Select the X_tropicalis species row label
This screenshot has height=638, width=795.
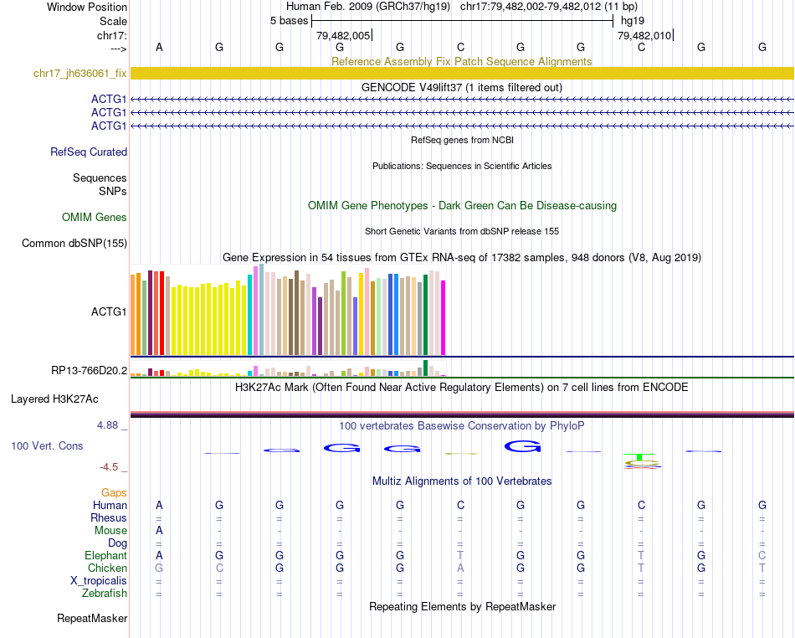pos(99,581)
